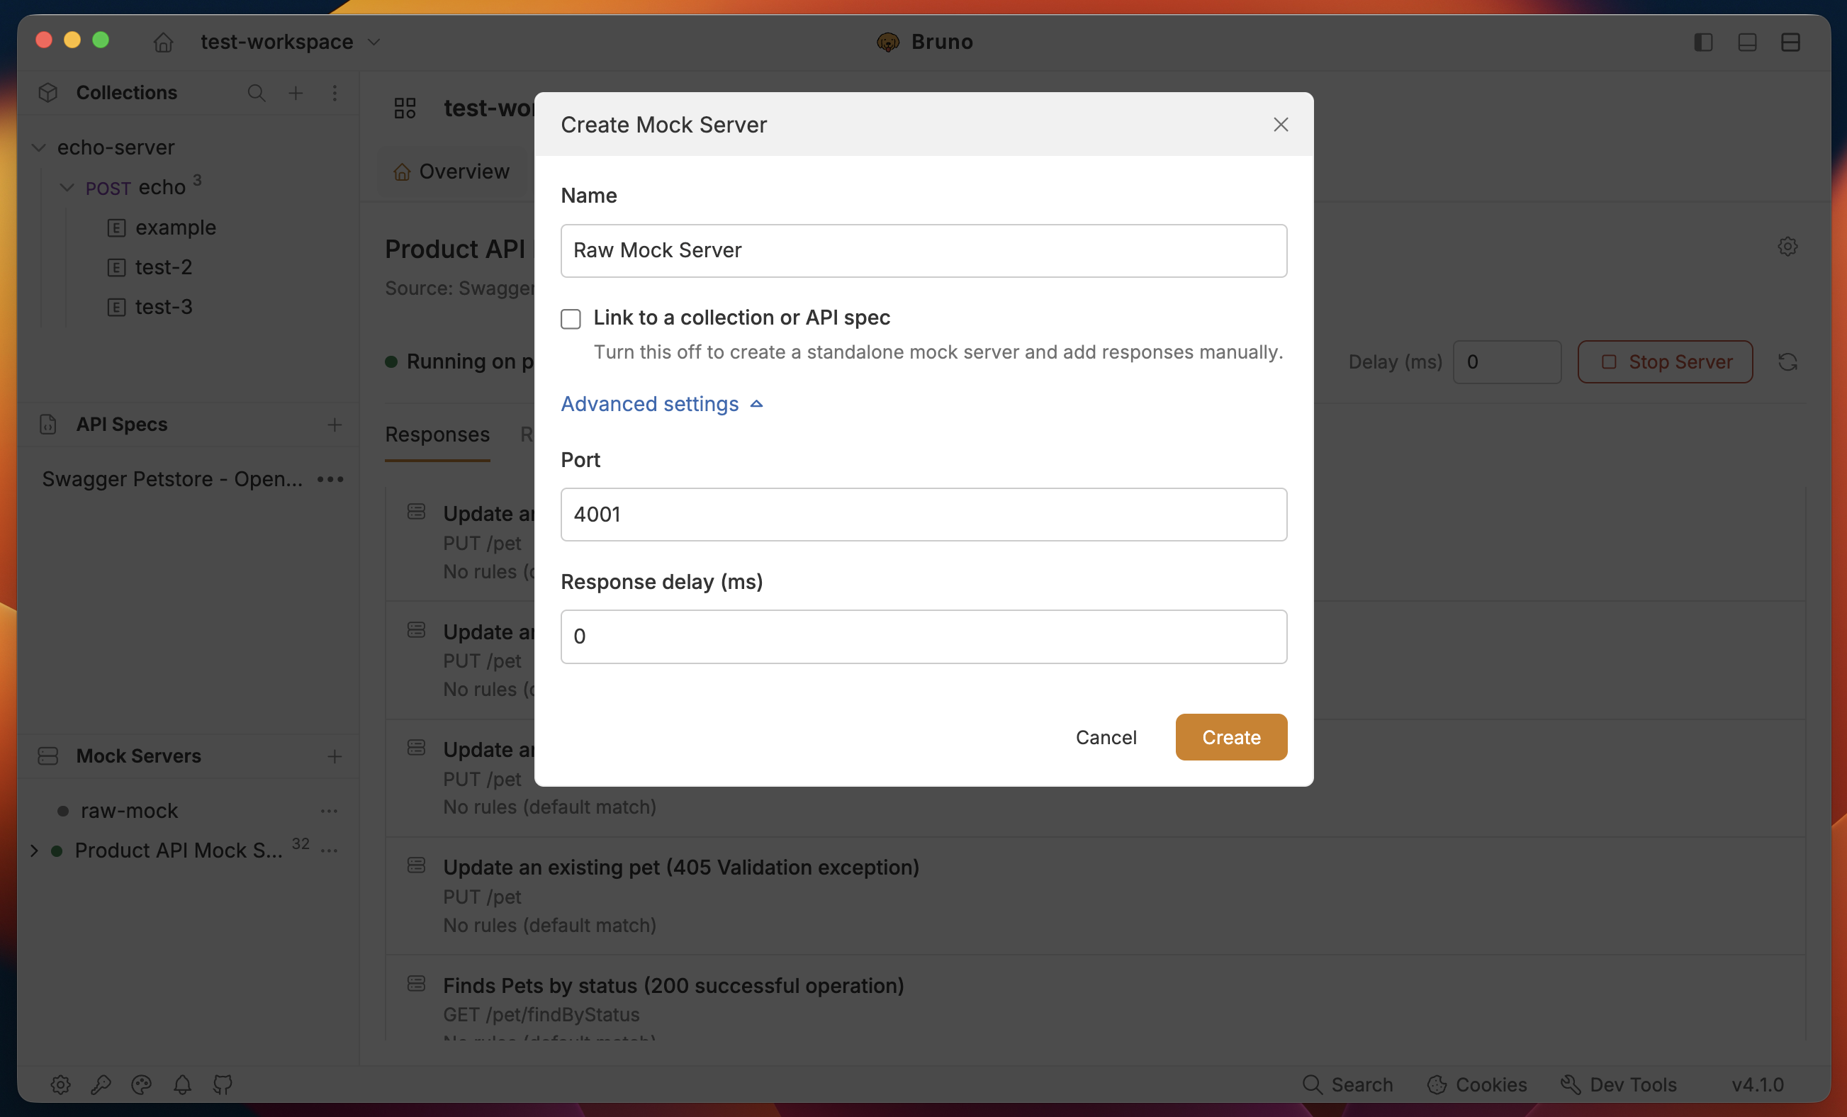Open the example response item
This screenshot has height=1117, width=1847.
click(x=175, y=227)
